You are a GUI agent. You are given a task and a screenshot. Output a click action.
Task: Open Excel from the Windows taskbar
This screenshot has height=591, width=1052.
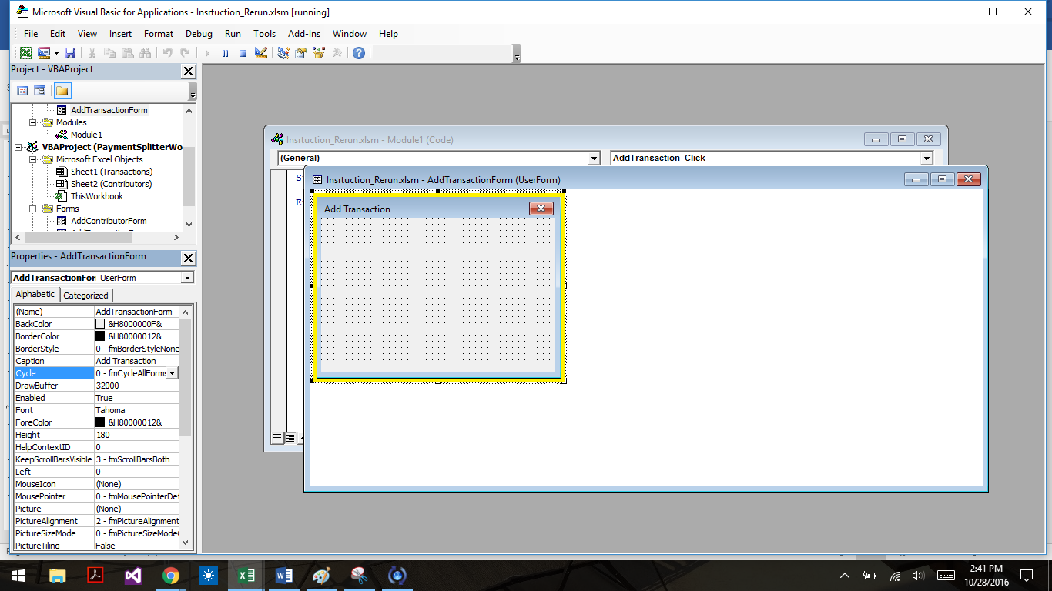[x=246, y=576]
